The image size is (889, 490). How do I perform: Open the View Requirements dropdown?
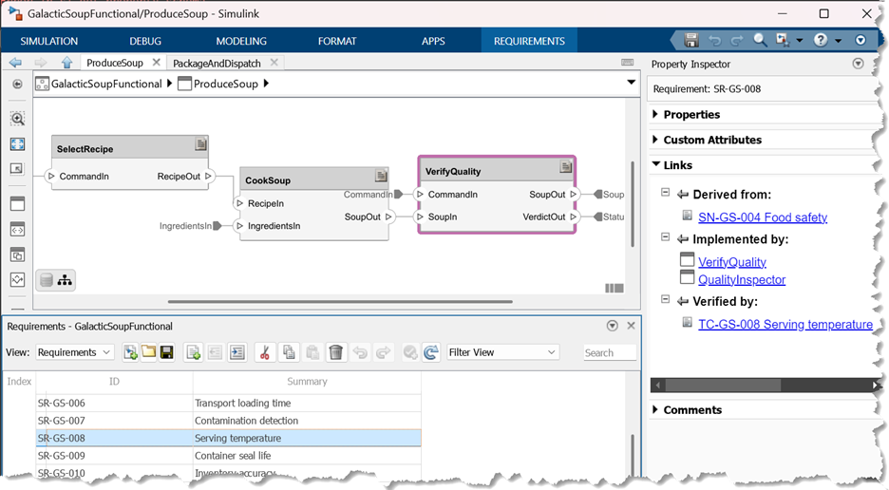(x=74, y=352)
